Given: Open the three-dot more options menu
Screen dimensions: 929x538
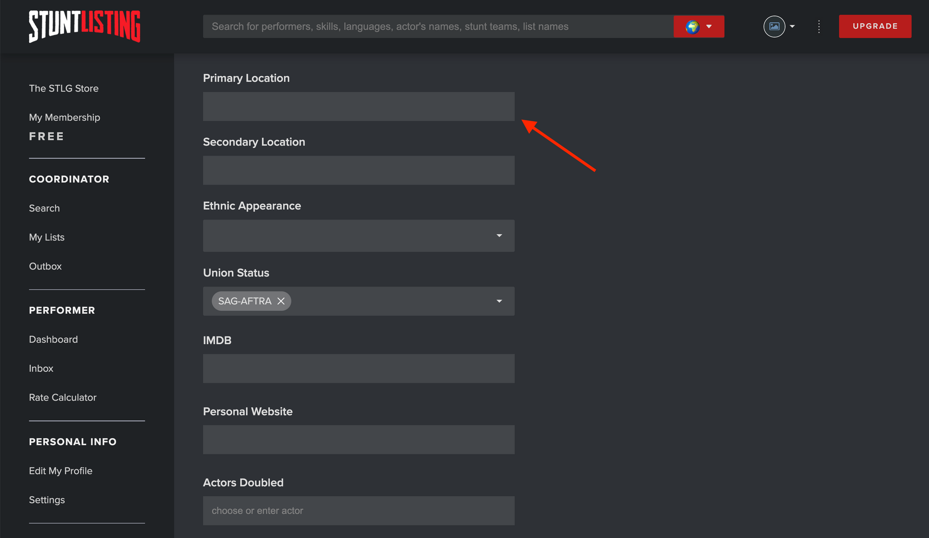Looking at the screenshot, I should click(x=819, y=26).
